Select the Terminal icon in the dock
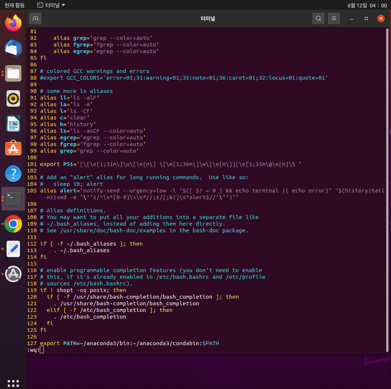 pos(13,199)
